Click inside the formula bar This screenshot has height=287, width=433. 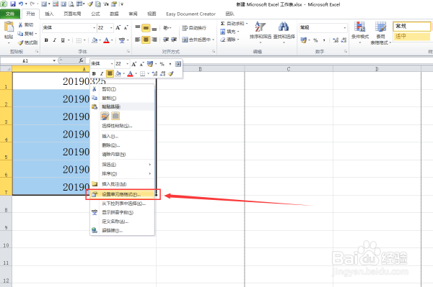coord(259,60)
